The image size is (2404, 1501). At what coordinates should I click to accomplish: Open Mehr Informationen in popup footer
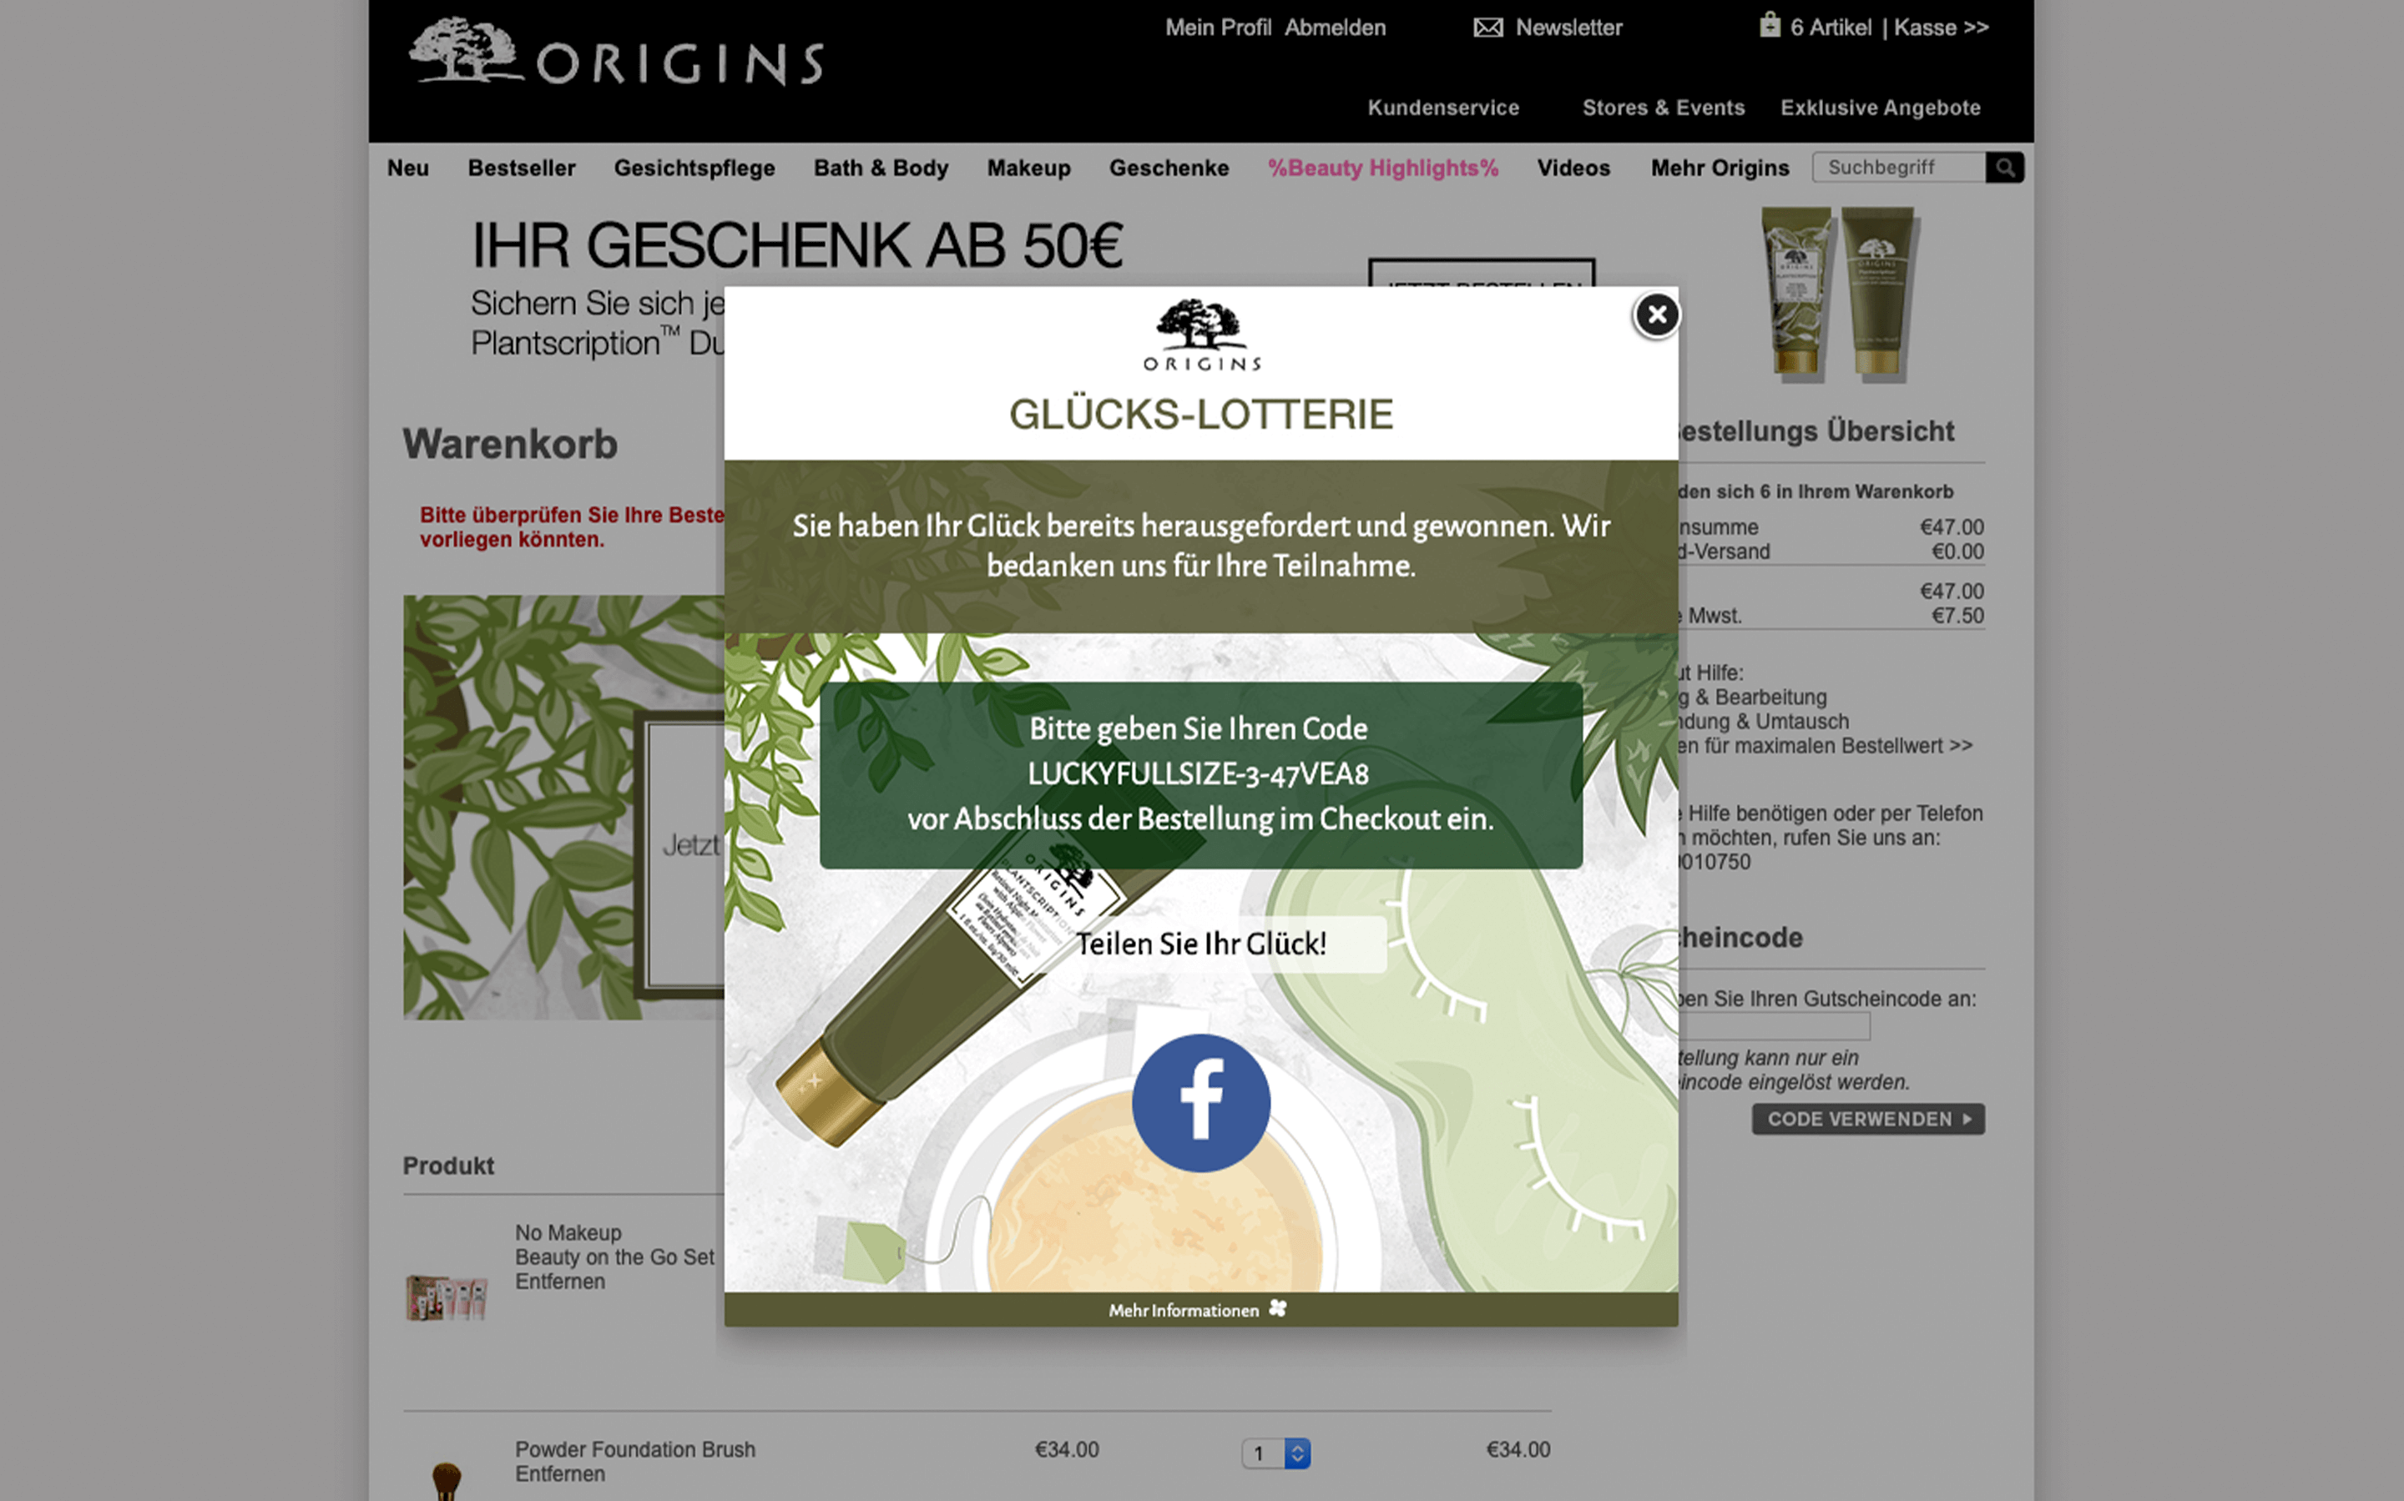1184,1311
